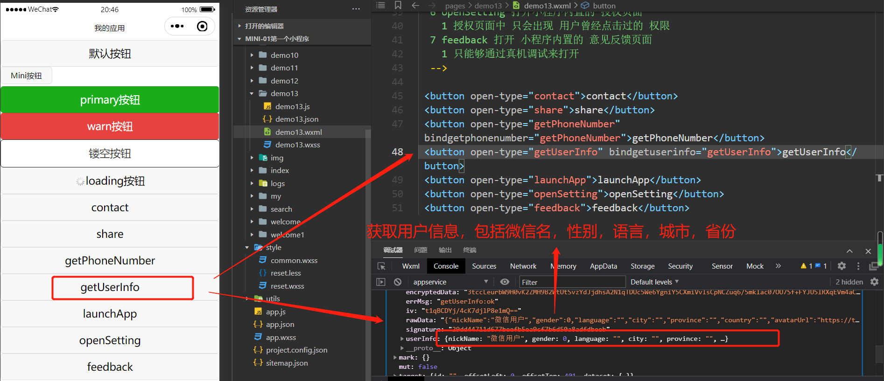Screen dimensions: 884x381
Task: Open the mini program menu dots icon
Action: 177,26
